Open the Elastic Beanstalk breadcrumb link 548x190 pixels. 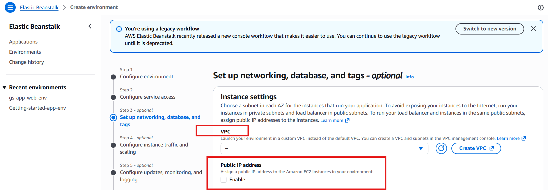[x=39, y=8]
